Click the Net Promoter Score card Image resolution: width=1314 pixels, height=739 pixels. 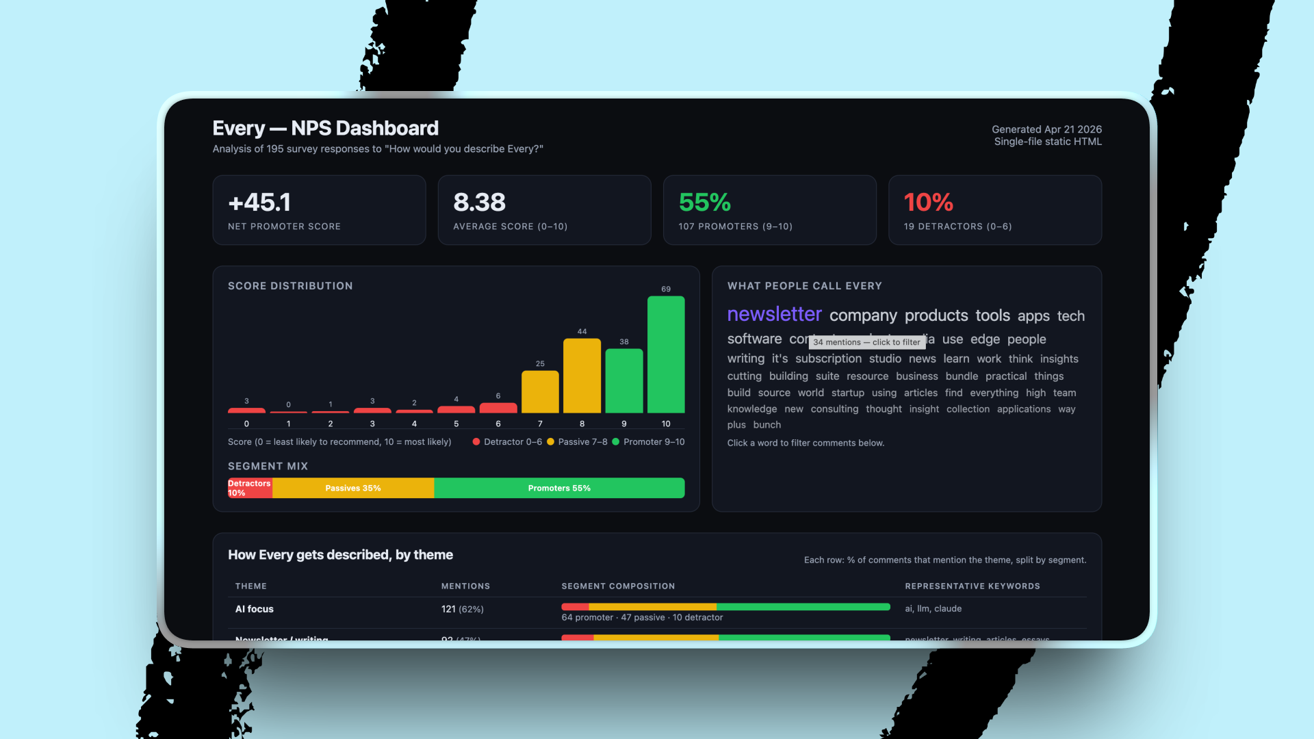click(x=319, y=210)
